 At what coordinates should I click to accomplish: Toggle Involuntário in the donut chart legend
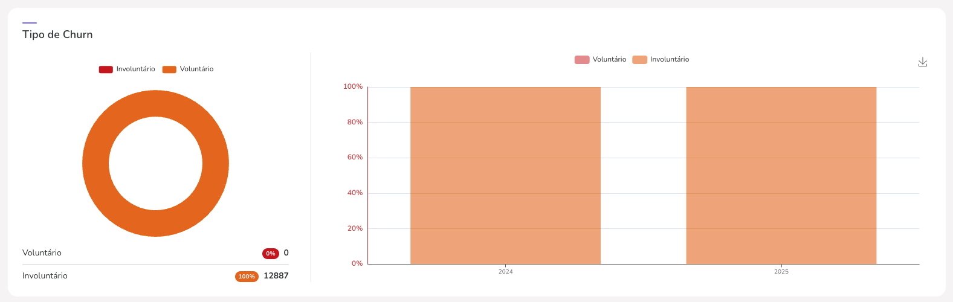click(x=127, y=69)
